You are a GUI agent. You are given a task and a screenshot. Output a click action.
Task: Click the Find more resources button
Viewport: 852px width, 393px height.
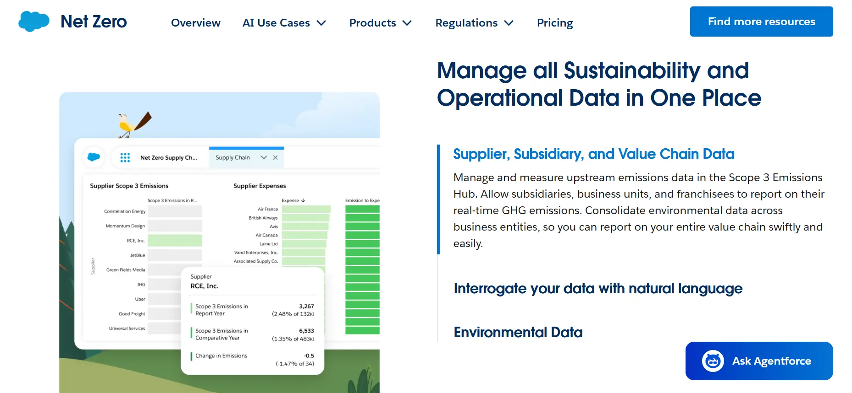click(x=761, y=22)
